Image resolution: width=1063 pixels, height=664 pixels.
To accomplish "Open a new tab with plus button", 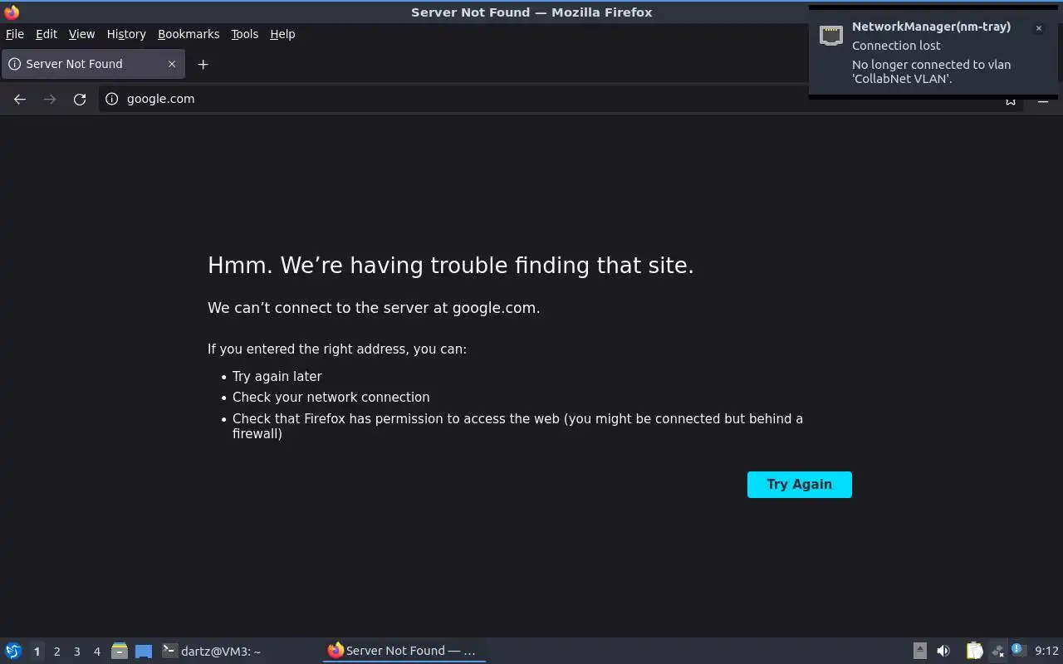I will pyautogui.click(x=203, y=64).
